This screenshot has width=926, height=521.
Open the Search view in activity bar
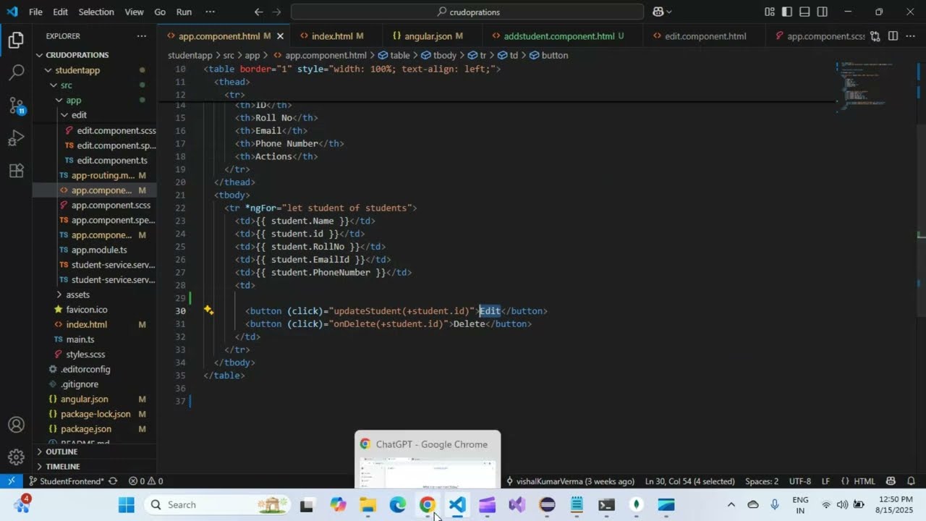point(16,72)
